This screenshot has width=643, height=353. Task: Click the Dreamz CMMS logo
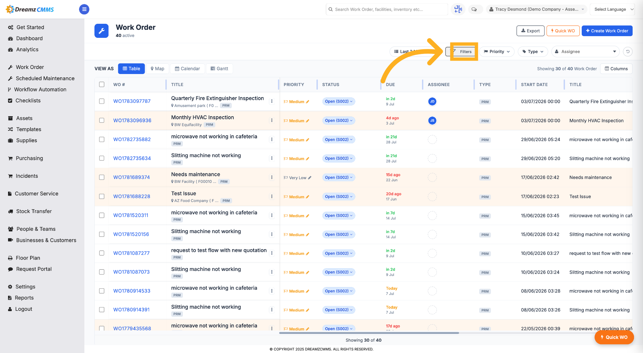pyautogui.click(x=30, y=9)
